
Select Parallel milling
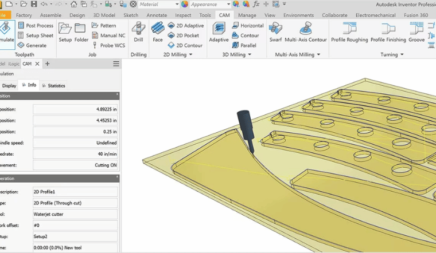pos(244,45)
